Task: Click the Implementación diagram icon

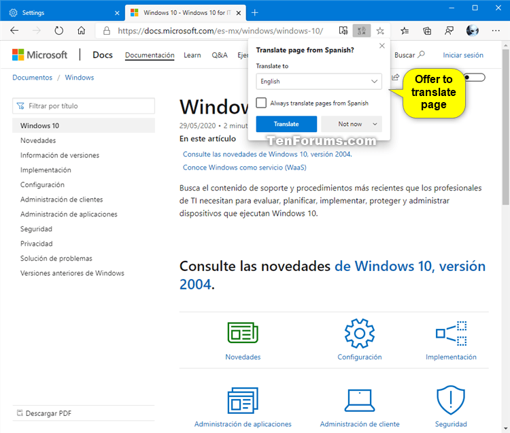Action: click(x=451, y=334)
